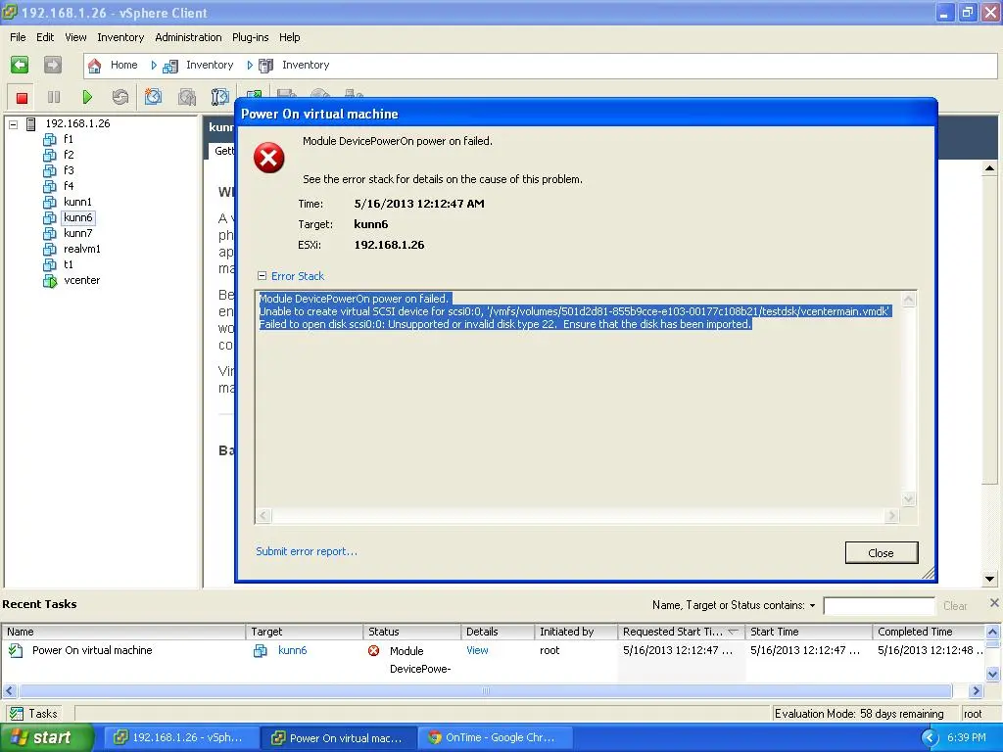
Task: Click the Recent Tasks horizontal scrollbar
Action: 486,690
